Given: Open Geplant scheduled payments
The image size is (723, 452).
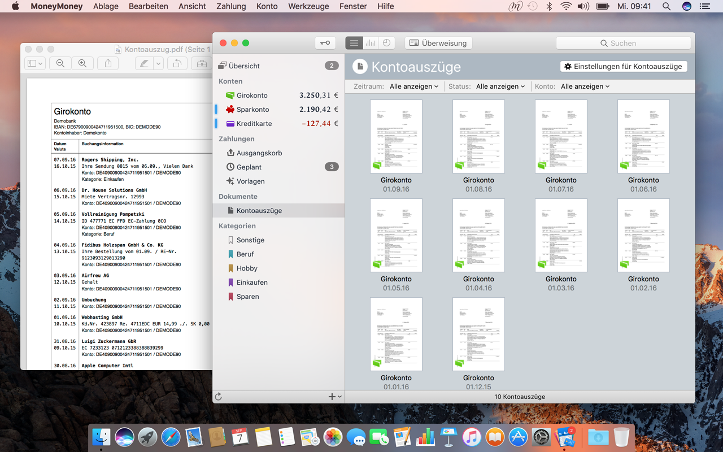Looking at the screenshot, I should pyautogui.click(x=278, y=167).
